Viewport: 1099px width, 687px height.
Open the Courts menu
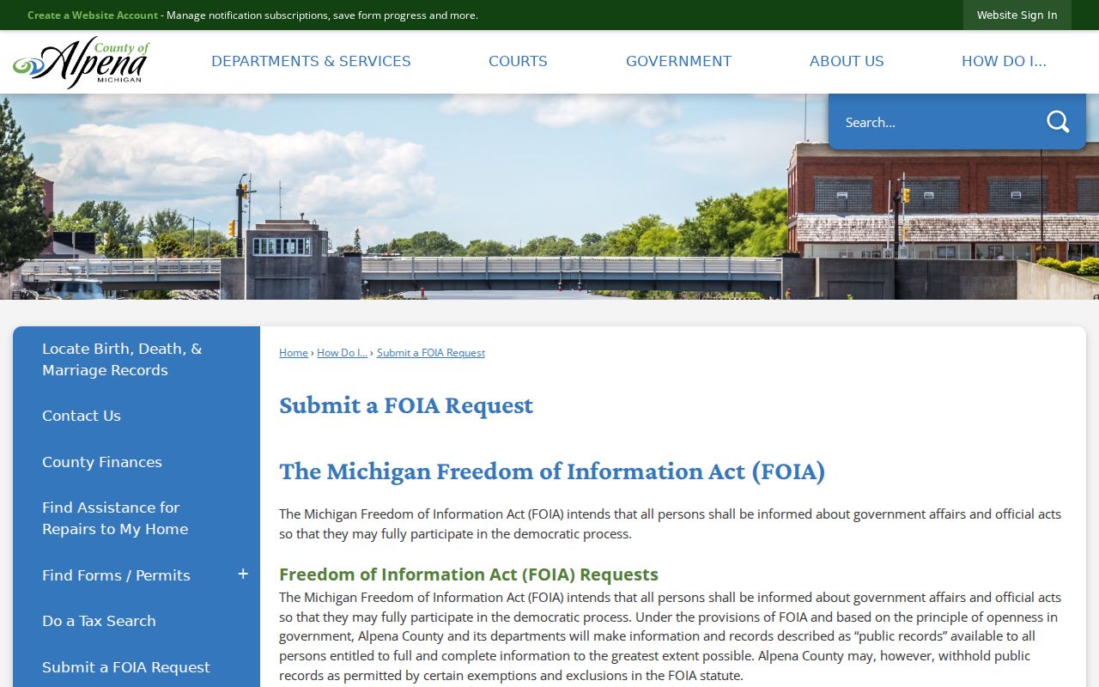pyautogui.click(x=518, y=62)
